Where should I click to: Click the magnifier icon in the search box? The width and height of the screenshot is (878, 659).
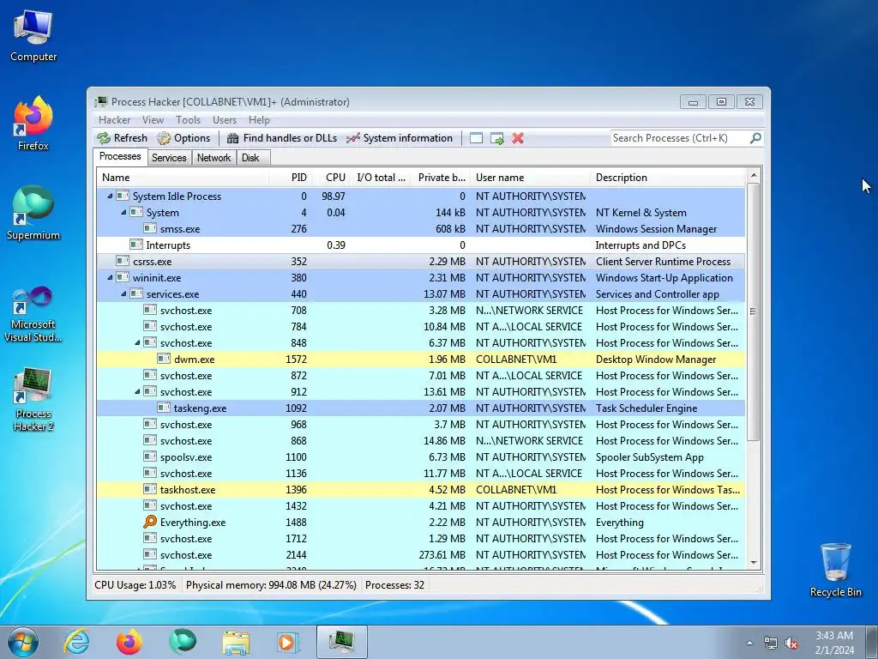click(x=755, y=138)
